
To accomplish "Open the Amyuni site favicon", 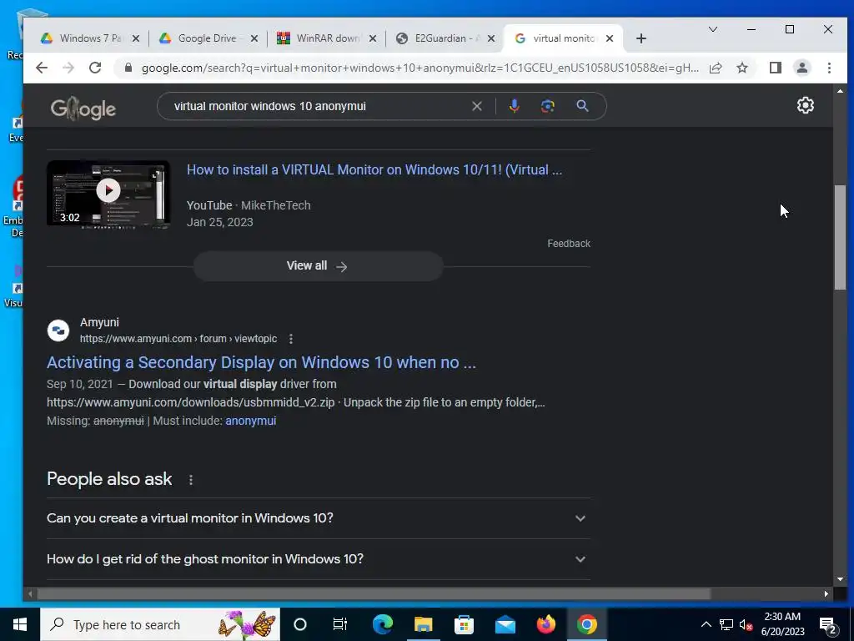I will point(58,331).
